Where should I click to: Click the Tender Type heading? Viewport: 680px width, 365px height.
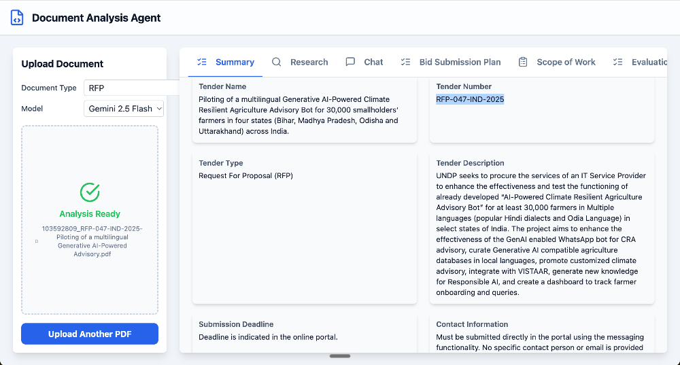221,163
